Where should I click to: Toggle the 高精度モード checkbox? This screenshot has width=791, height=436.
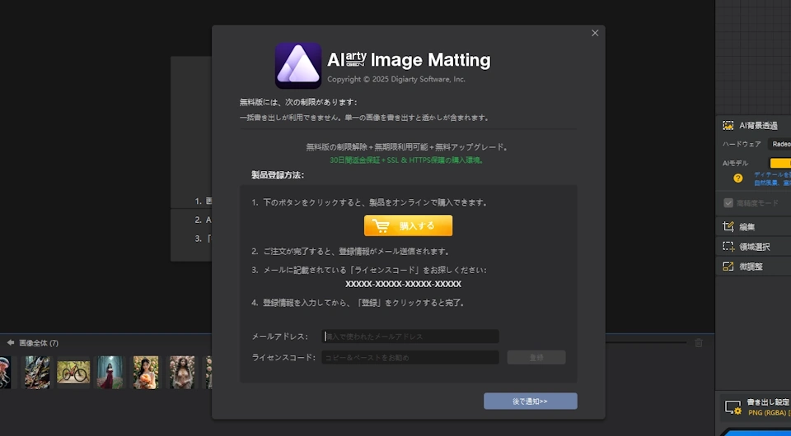[728, 203]
